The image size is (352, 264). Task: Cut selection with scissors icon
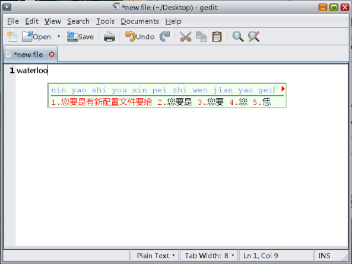[x=185, y=37]
